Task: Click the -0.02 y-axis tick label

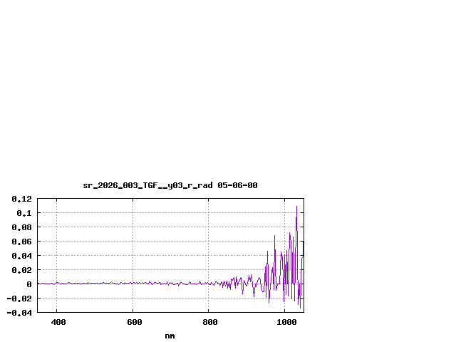Action: point(19,299)
